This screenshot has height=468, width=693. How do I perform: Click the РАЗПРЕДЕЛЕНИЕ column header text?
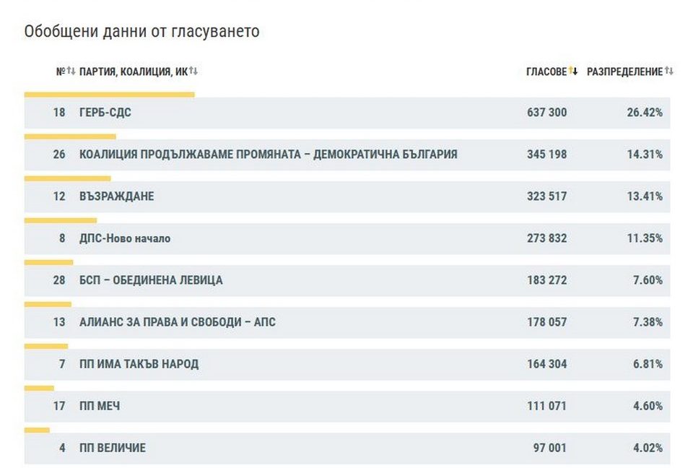624,71
